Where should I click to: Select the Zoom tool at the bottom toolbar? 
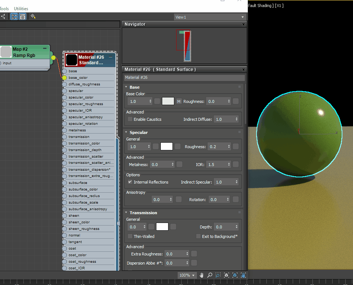[209, 275]
